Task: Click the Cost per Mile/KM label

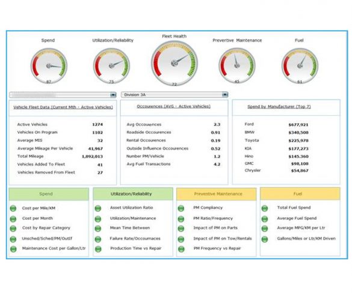Action: (x=39, y=208)
